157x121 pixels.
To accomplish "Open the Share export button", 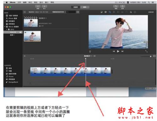I will click(x=122, y=6).
